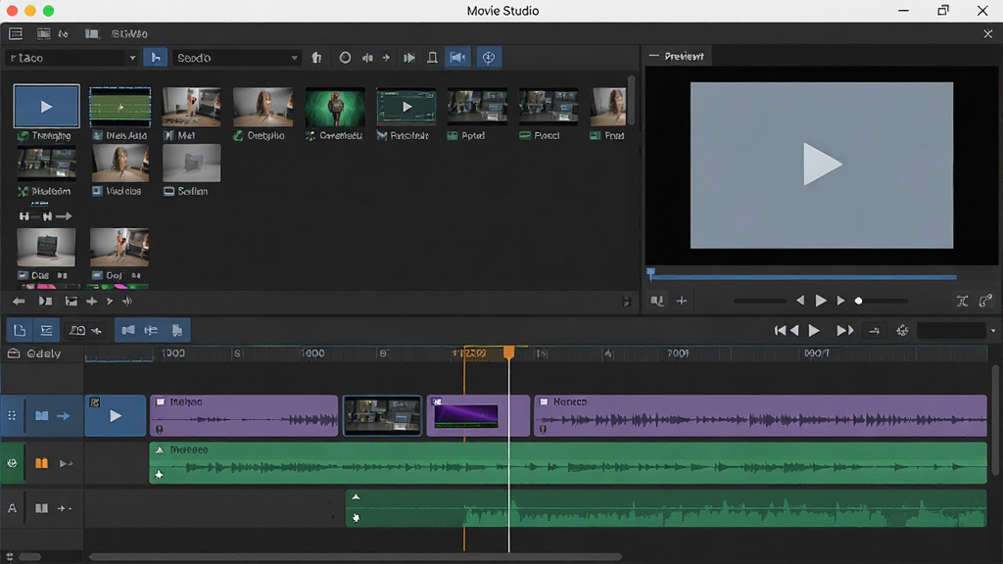The image size is (1003, 564).
Task: Open the dropdown arrow beside the timecode field
Action: pos(993,331)
